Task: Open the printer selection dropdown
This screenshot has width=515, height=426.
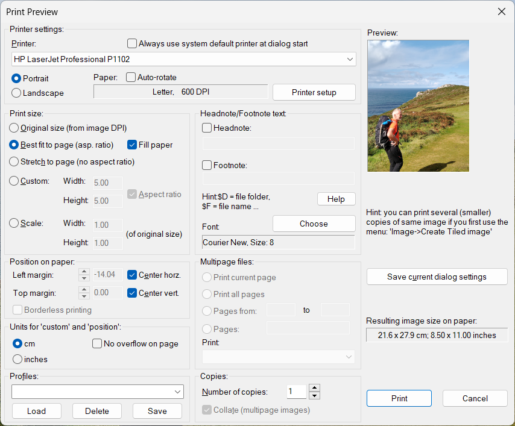Action: 350,60
